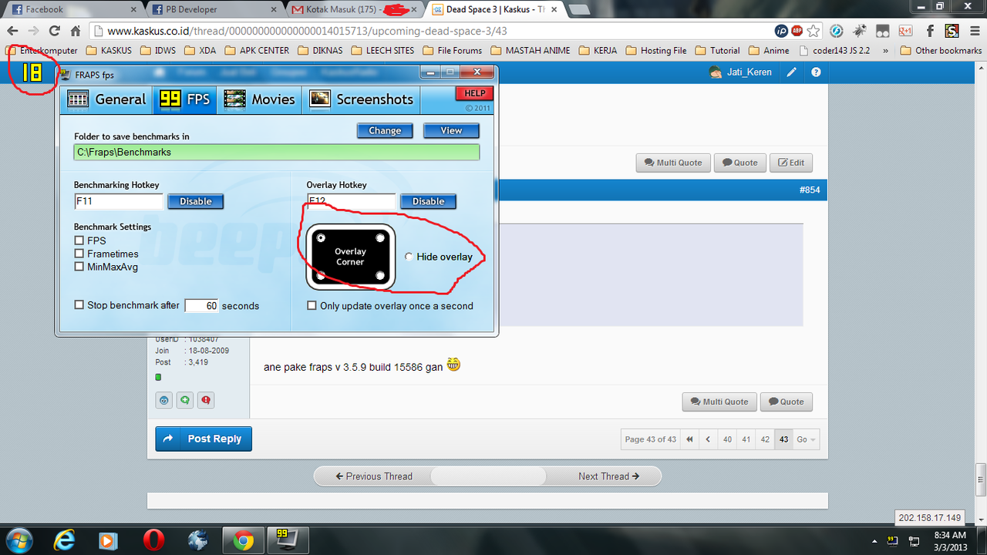Click the lower Quote button under post
Viewport: 987px width, 555px height.
pos(786,402)
